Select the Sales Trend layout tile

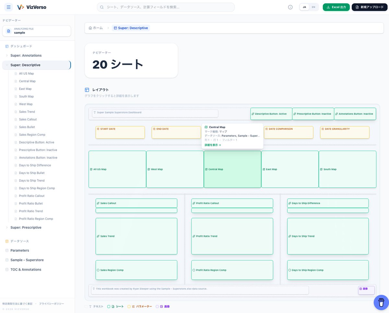point(136,236)
